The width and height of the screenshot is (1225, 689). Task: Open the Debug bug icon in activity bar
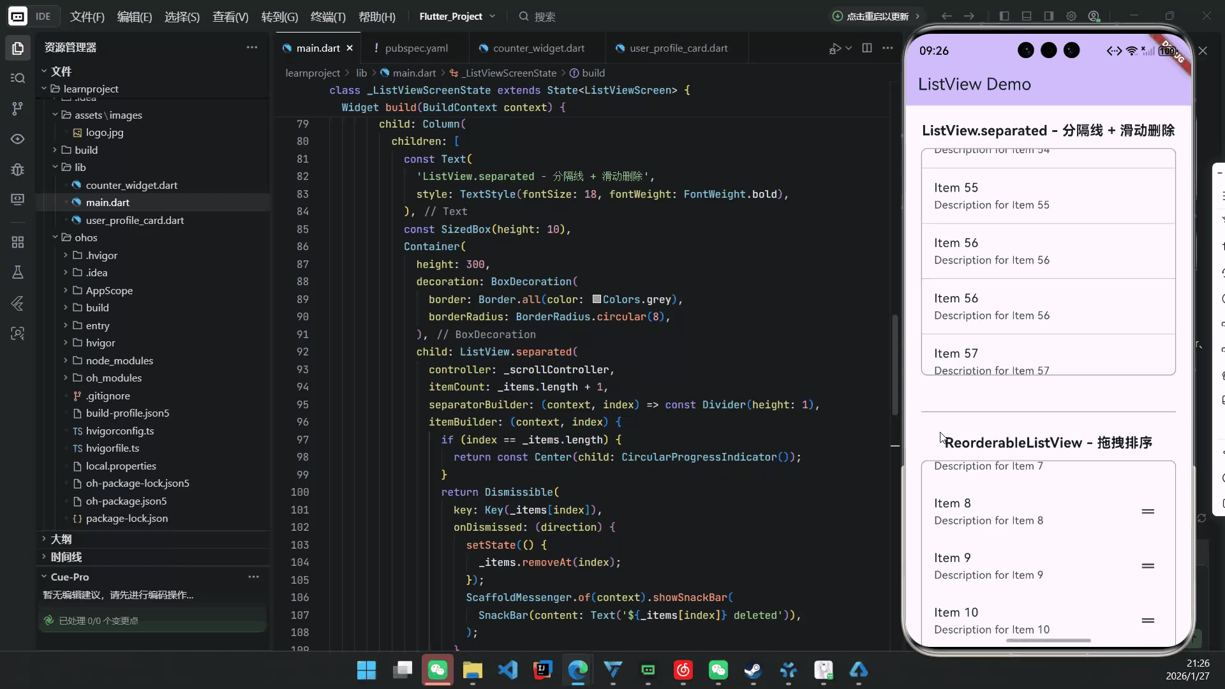(x=18, y=169)
